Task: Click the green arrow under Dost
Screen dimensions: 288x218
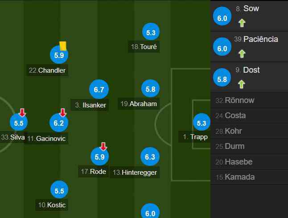Action: coord(241,84)
